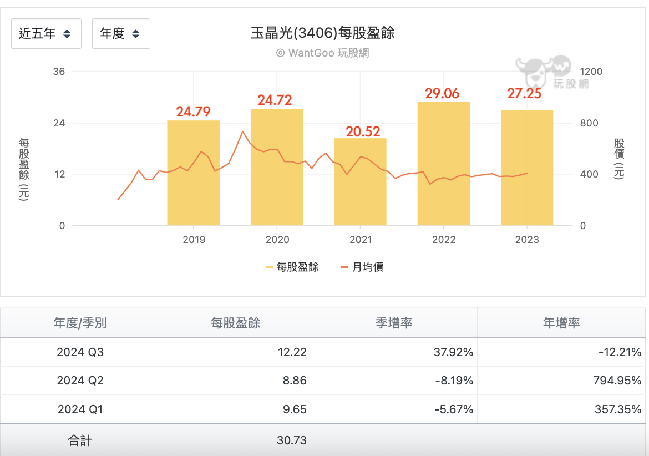Select the 2024 Q2 row label
The image size is (649, 456).
pos(80,380)
